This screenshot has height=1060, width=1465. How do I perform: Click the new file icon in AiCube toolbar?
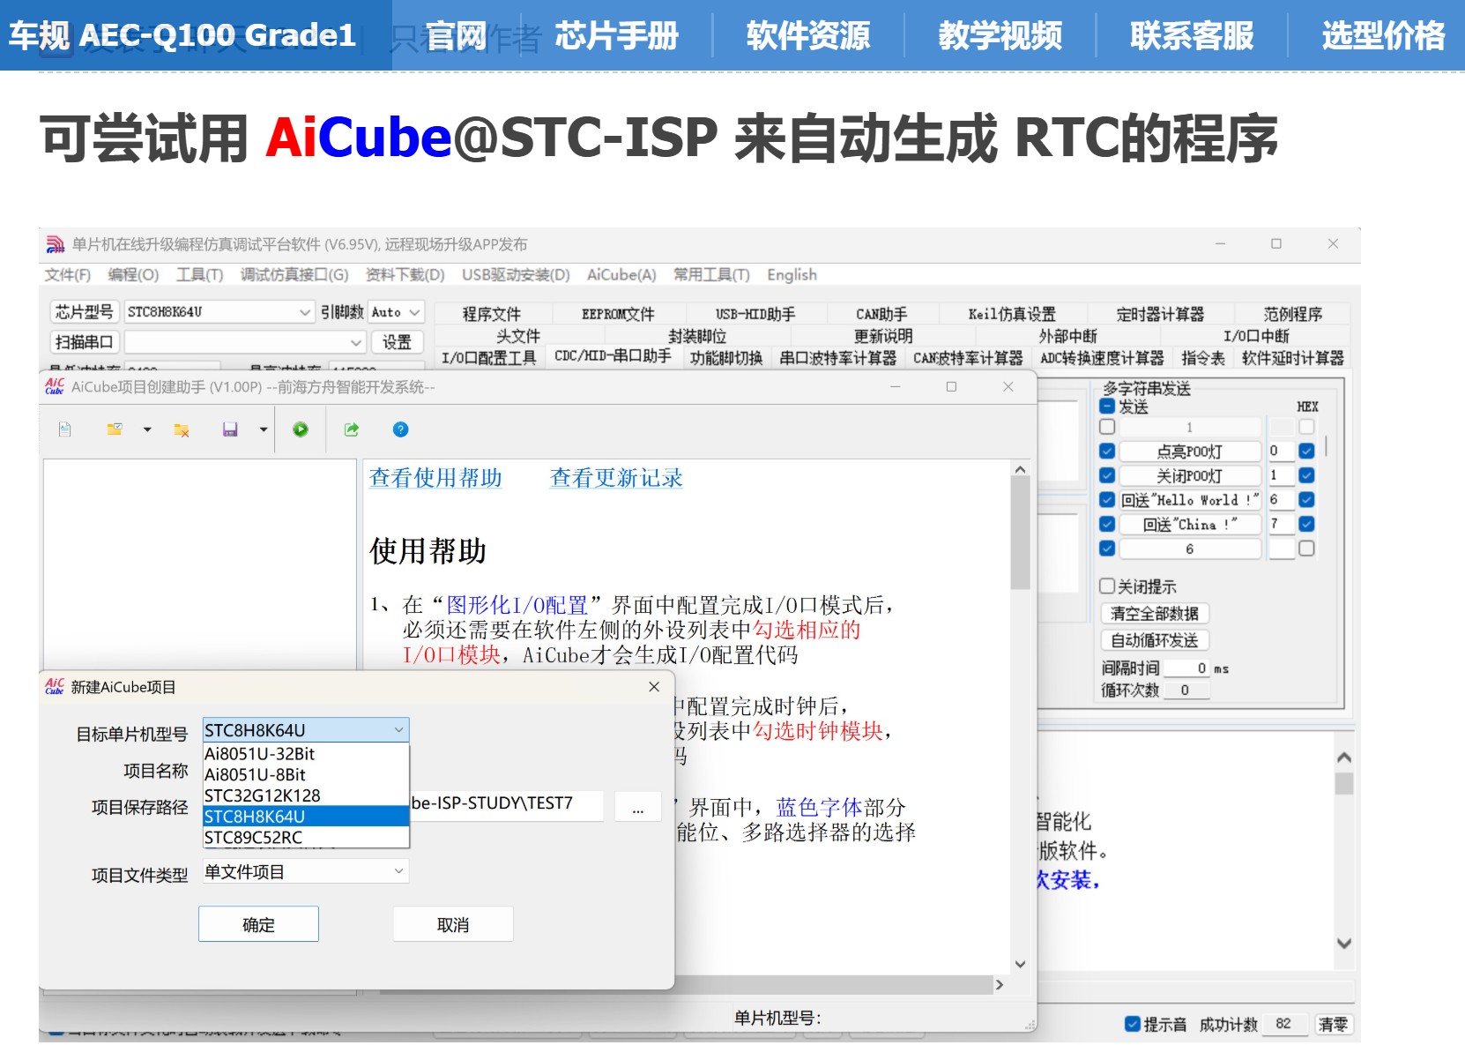click(x=64, y=429)
